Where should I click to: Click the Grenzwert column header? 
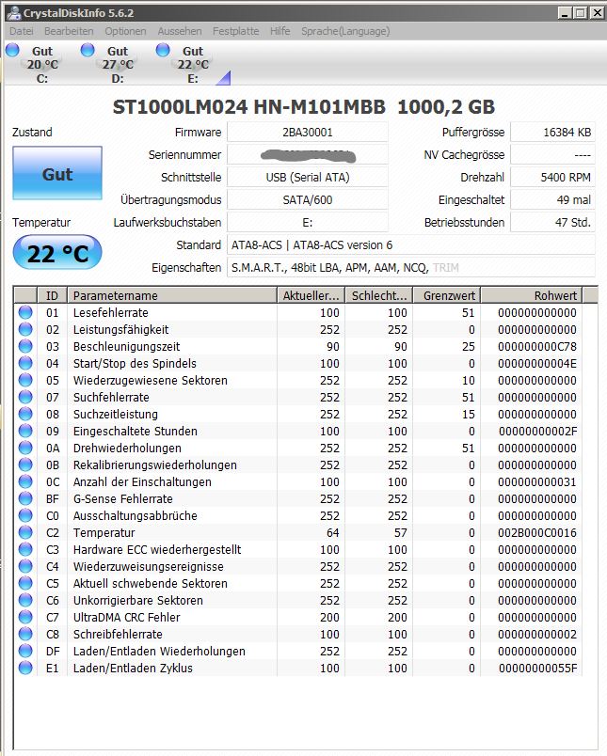(447, 295)
